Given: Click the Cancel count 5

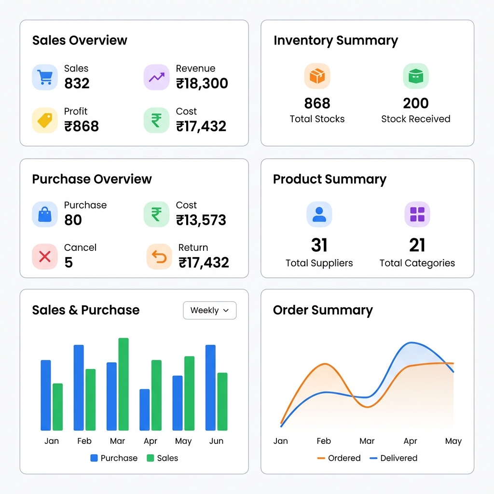Looking at the screenshot, I should coord(69,262).
